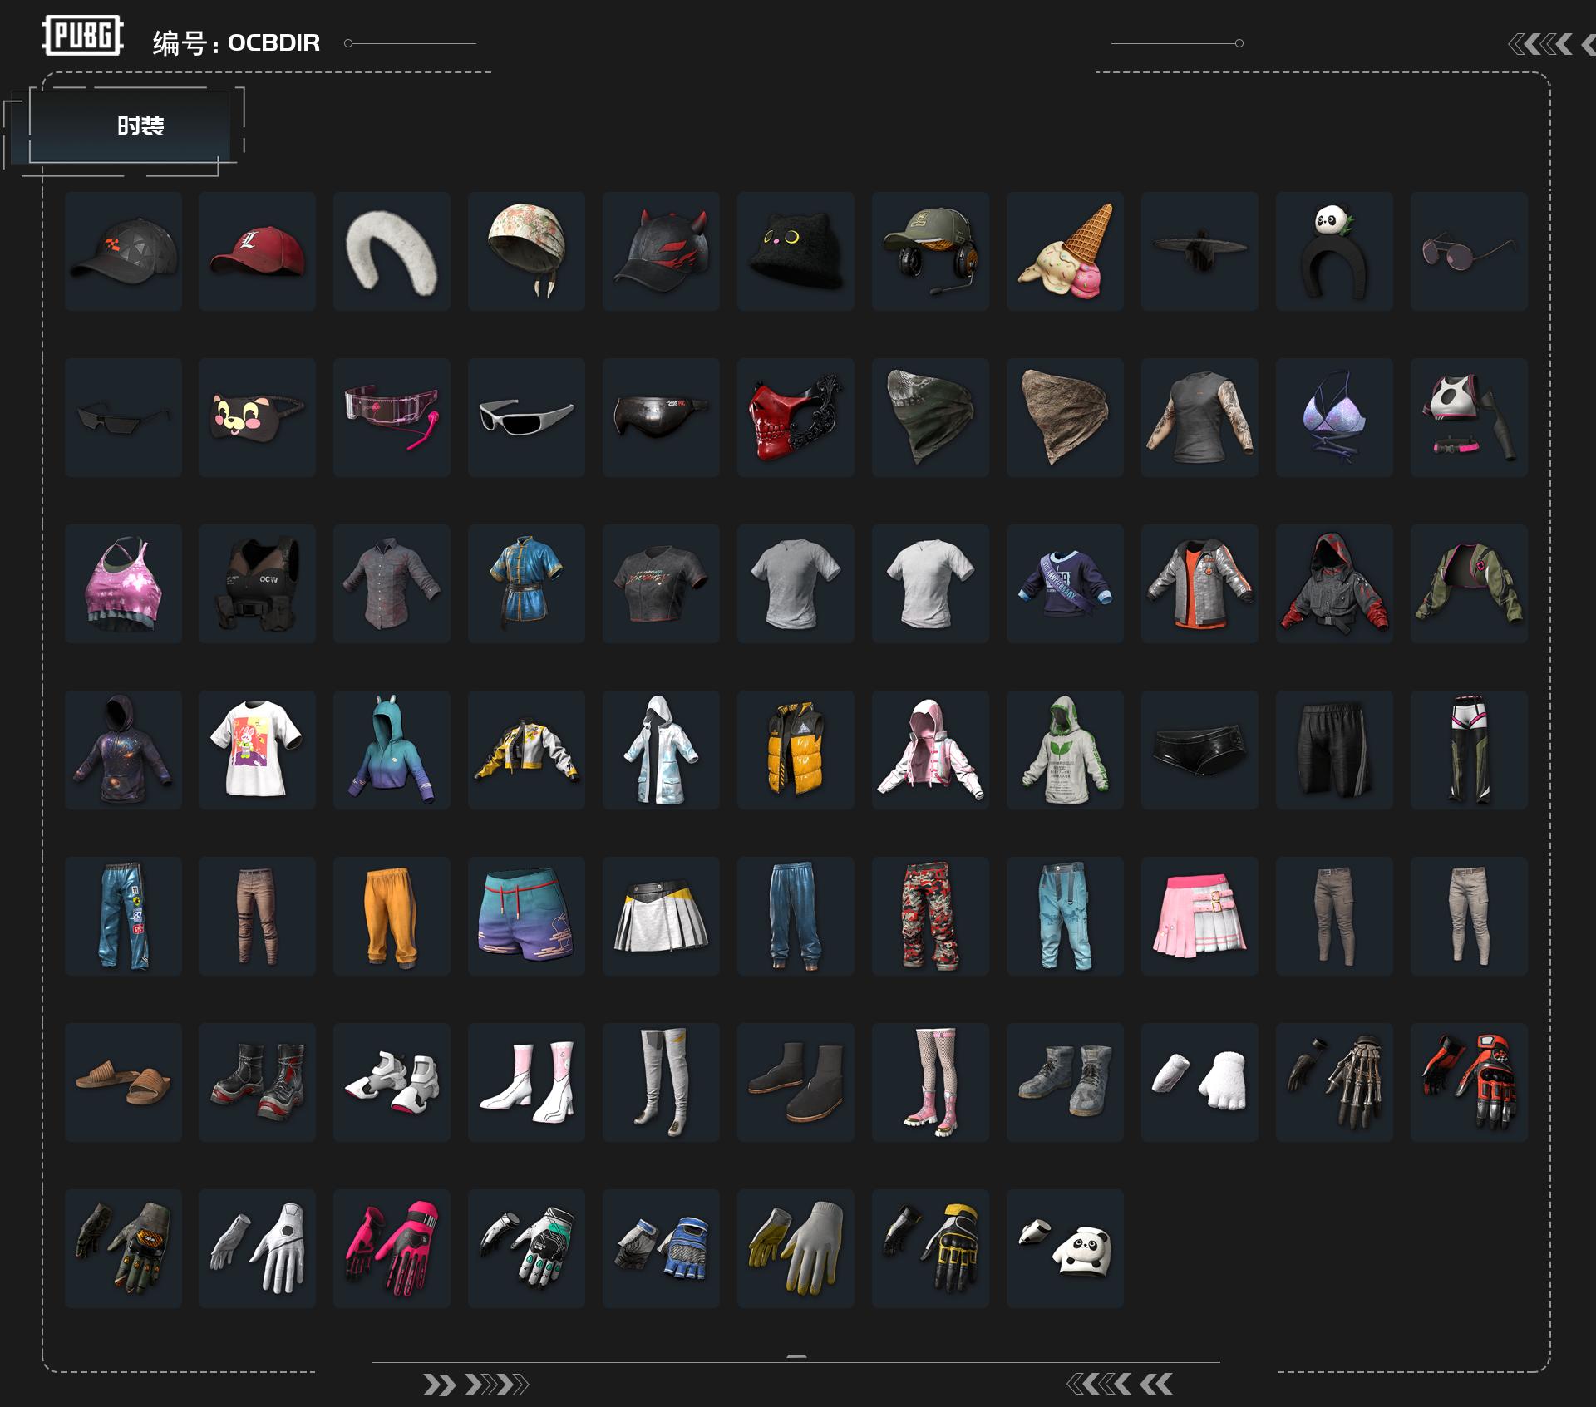Viewport: 1596px width, 1407px height.
Task: Click the PUBG logo
Action: click(83, 36)
